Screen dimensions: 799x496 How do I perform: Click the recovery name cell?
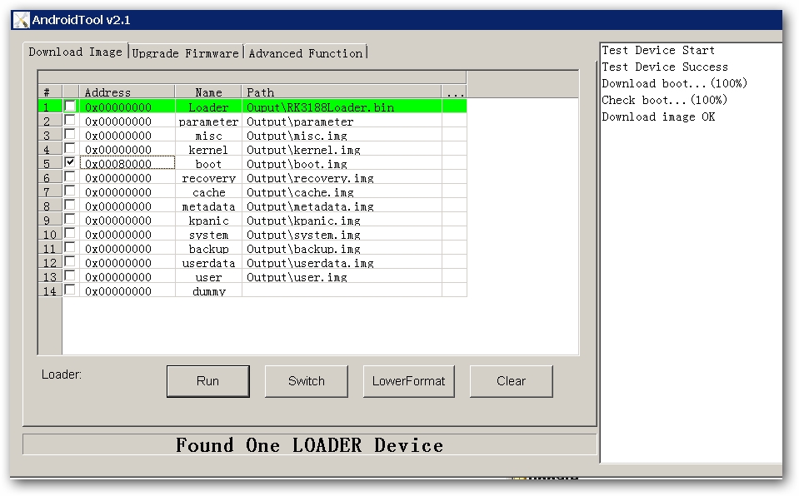click(208, 178)
